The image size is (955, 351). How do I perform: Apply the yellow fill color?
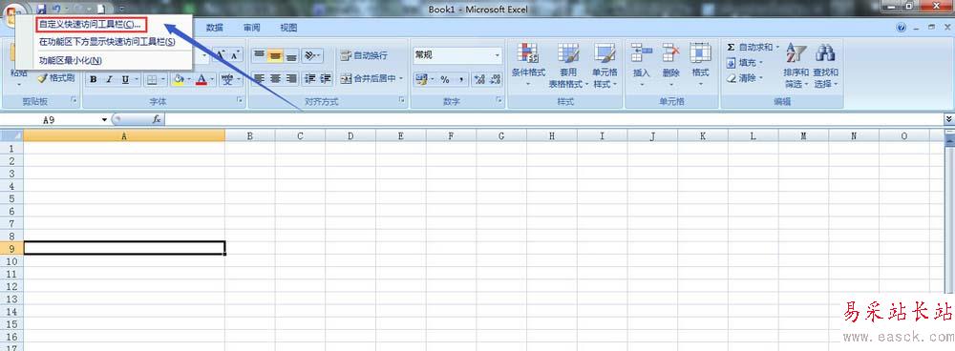pyautogui.click(x=179, y=79)
